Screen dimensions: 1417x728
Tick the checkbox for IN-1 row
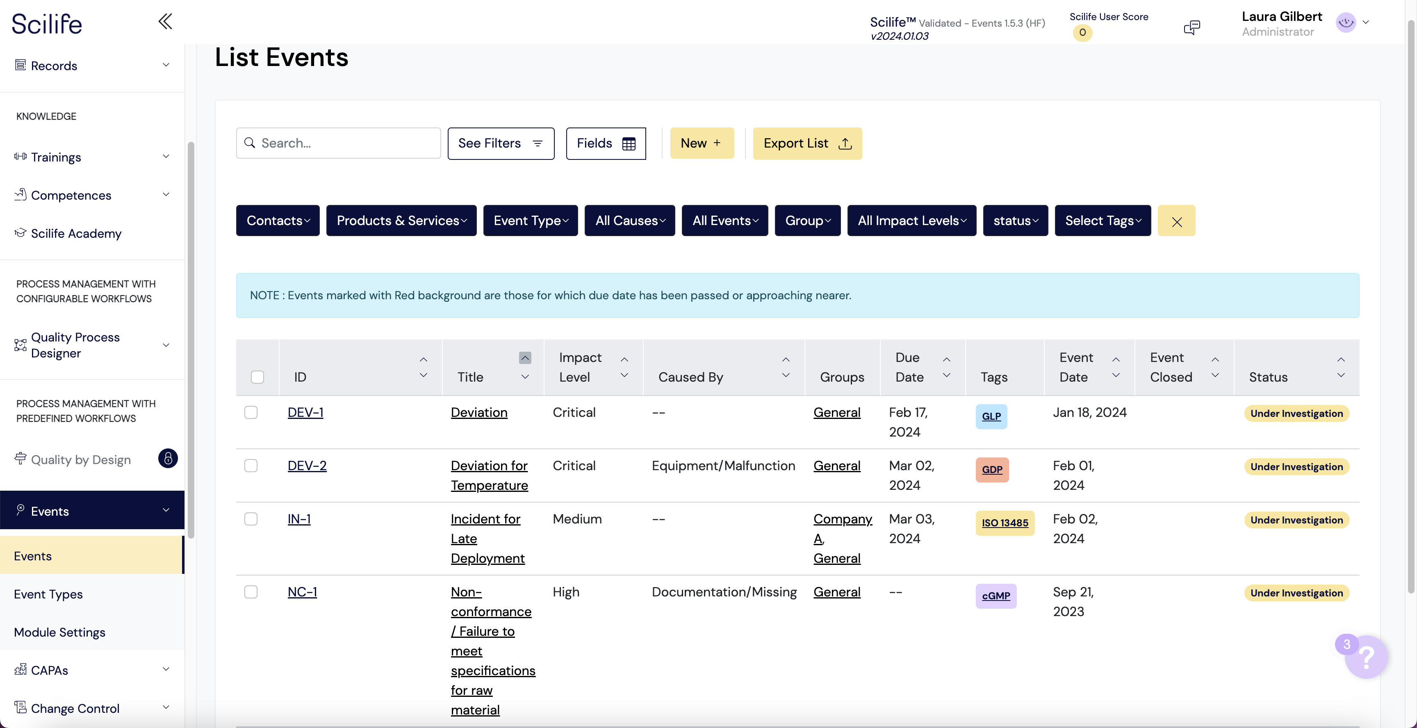(x=251, y=519)
